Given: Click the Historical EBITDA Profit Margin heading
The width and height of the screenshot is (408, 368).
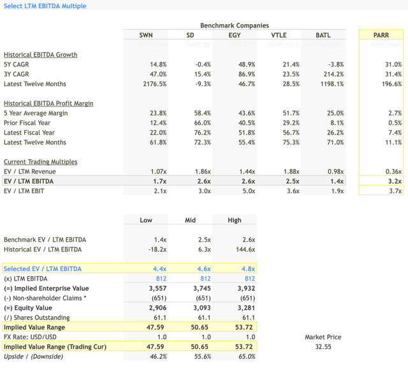Looking at the screenshot, I should 48,103.
